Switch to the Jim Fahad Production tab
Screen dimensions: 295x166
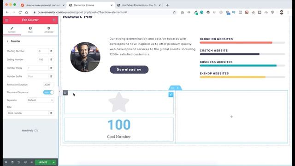[139, 5]
